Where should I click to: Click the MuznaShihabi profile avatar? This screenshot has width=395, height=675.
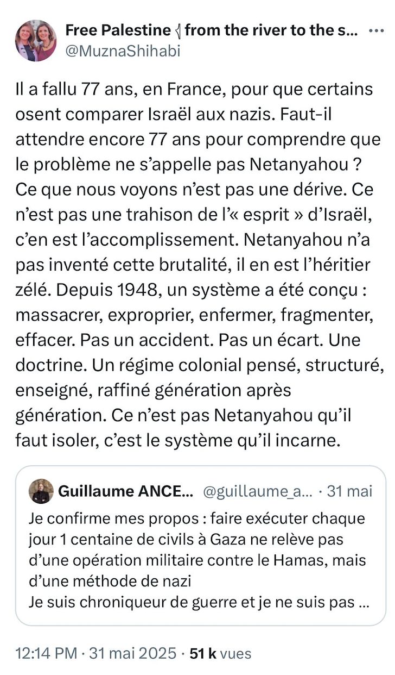tap(35, 41)
